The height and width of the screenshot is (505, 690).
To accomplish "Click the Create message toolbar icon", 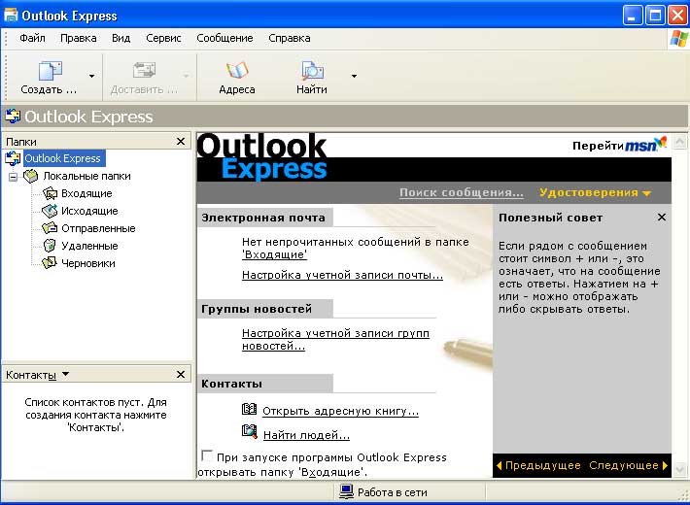I will tap(49, 72).
